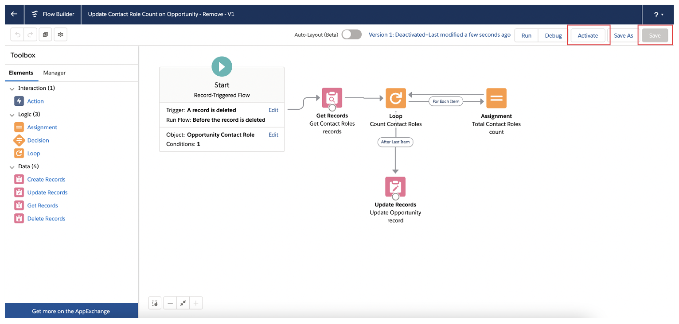Viewport: 679px width, 324px height.
Task: Click the After Last Item connector label
Action: [395, 142]
